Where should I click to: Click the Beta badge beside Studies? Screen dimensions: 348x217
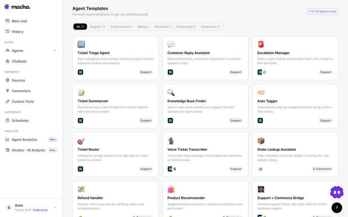pos(53,150)
